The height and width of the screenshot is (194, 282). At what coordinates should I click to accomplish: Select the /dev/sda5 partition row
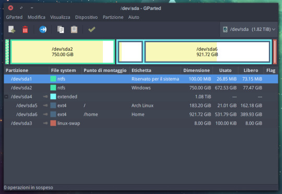pos(141,105)
